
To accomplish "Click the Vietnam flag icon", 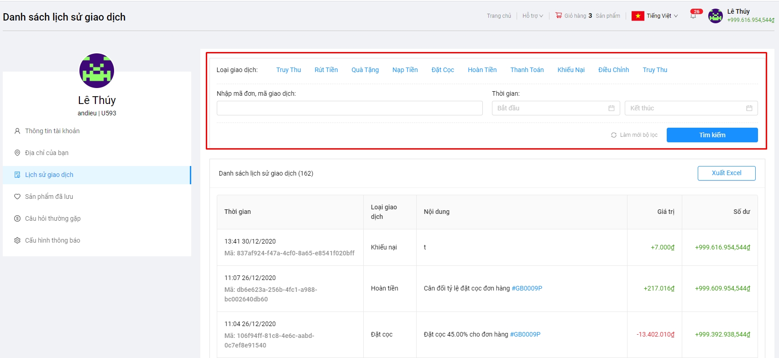I will pyautogui.click(x=638, y=16).
